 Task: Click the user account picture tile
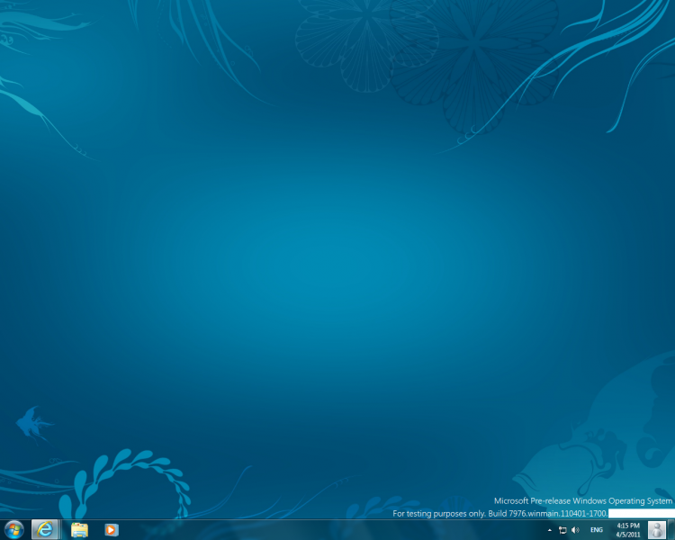[656, 530]
